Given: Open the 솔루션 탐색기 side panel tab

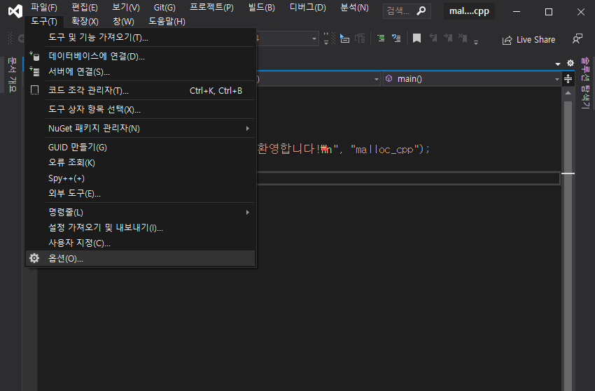Looking at the screenshot, I should (x=585, y=83).
